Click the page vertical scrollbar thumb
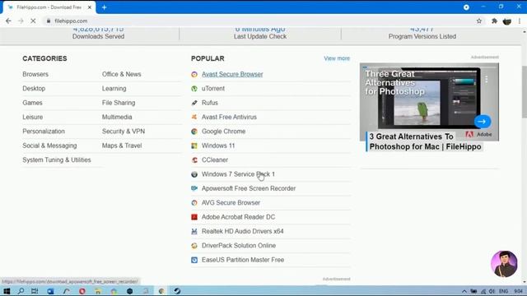527x296 pixels. [525, 92]
